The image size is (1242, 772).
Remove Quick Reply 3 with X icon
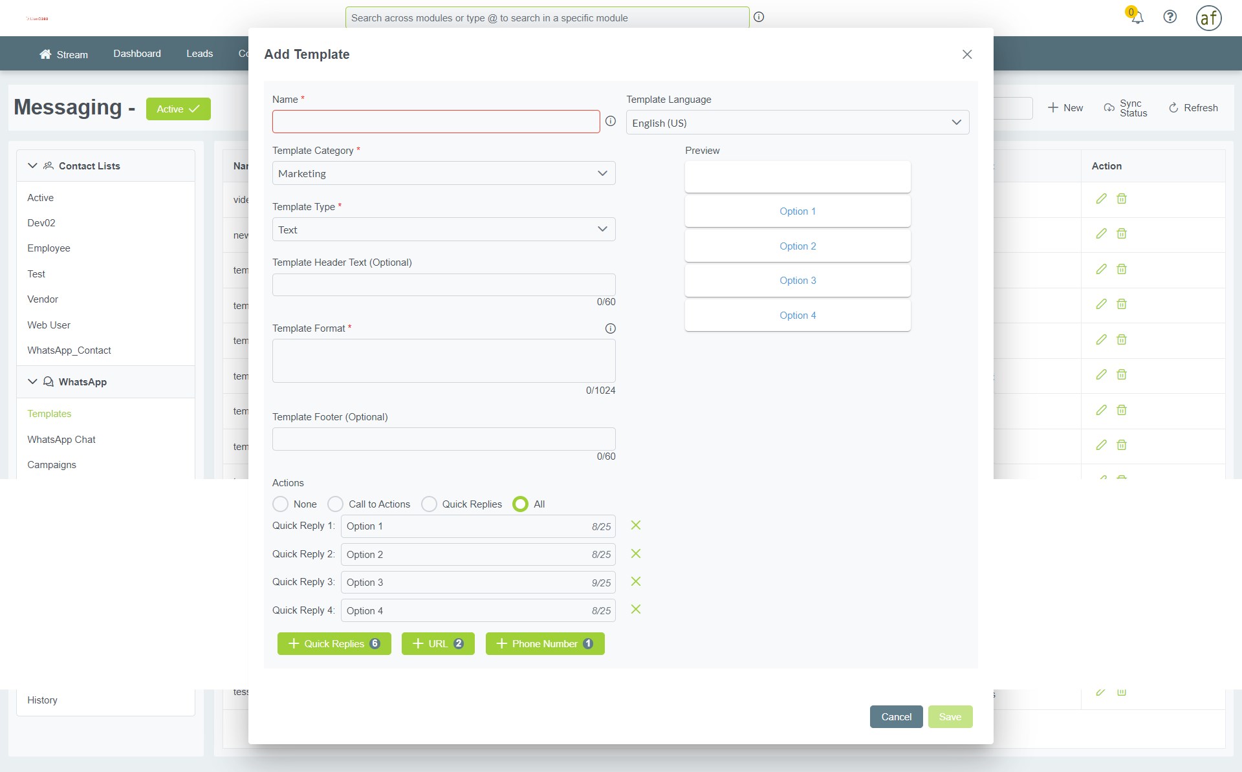[636, 581]
